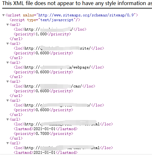Click the bottom-most lastmod 2021-01-01 line
The height and width of the screenshot is (157, 152).
(46, 153)
